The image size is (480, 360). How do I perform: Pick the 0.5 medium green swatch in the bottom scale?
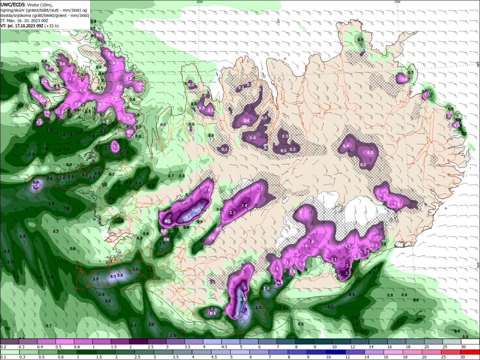tap(48, 352)
